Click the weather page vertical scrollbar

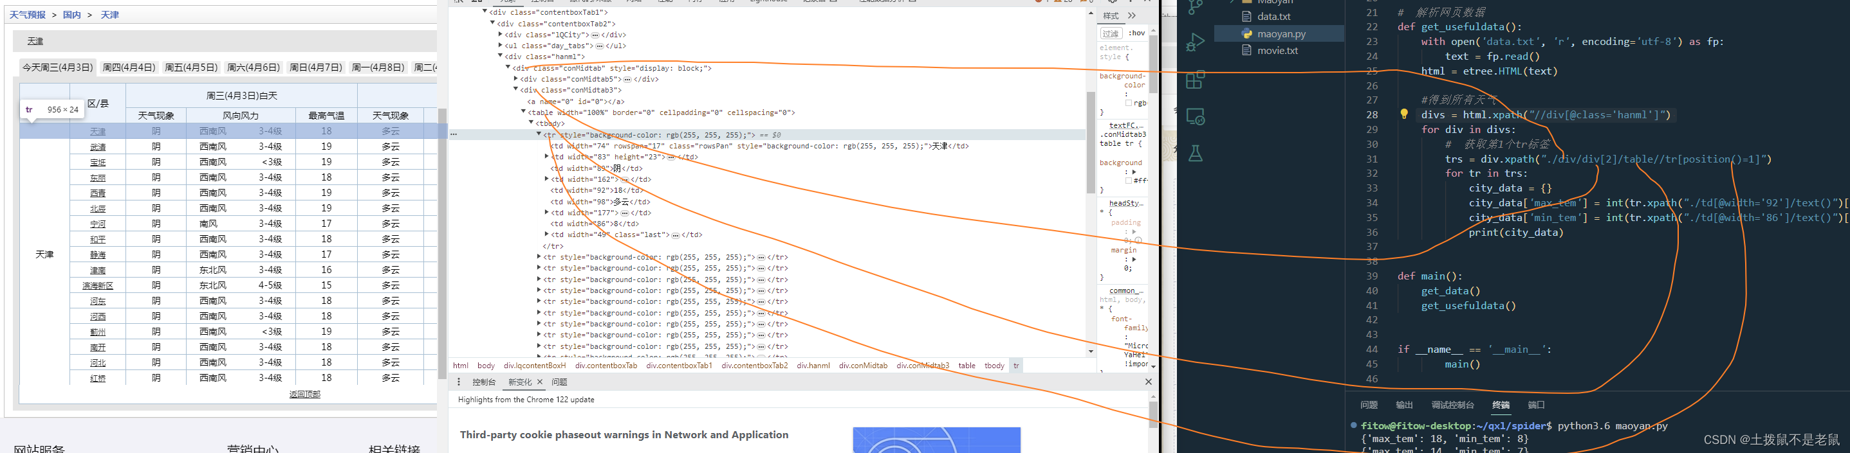443,244
